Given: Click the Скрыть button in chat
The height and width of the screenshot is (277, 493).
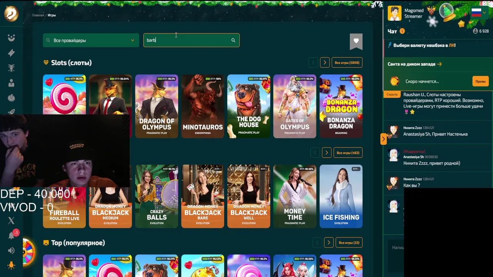Looking at the screenshot, I should coord(392,95).
